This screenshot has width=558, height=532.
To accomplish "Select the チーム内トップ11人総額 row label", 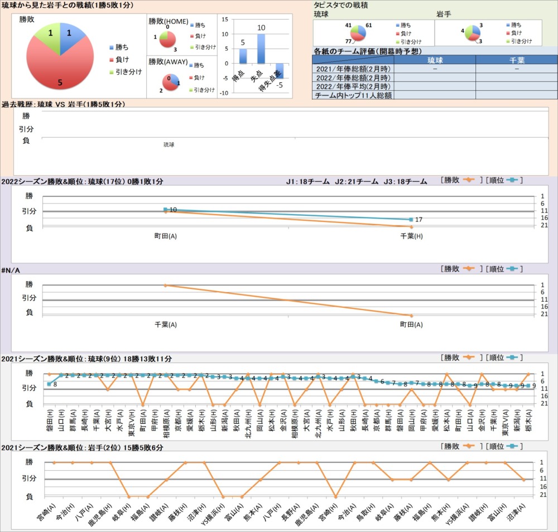I will (x=353, y=95).
